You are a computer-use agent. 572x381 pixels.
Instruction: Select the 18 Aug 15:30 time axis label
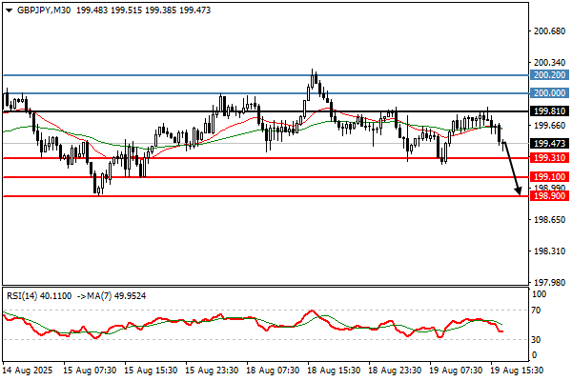[x=335, y=371]
